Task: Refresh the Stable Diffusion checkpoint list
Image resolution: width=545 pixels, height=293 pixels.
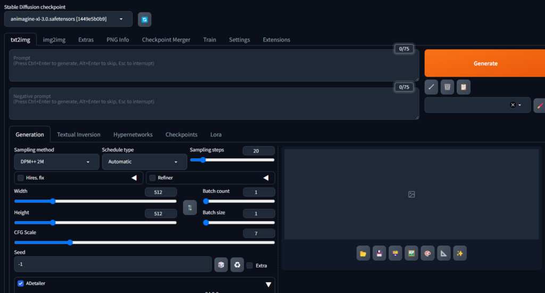Action: (145, 20)
